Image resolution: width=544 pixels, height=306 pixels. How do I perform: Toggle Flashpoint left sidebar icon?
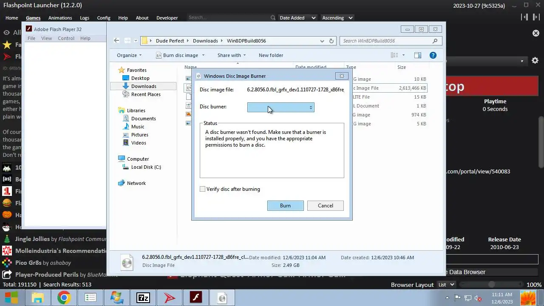coord(524,17)
